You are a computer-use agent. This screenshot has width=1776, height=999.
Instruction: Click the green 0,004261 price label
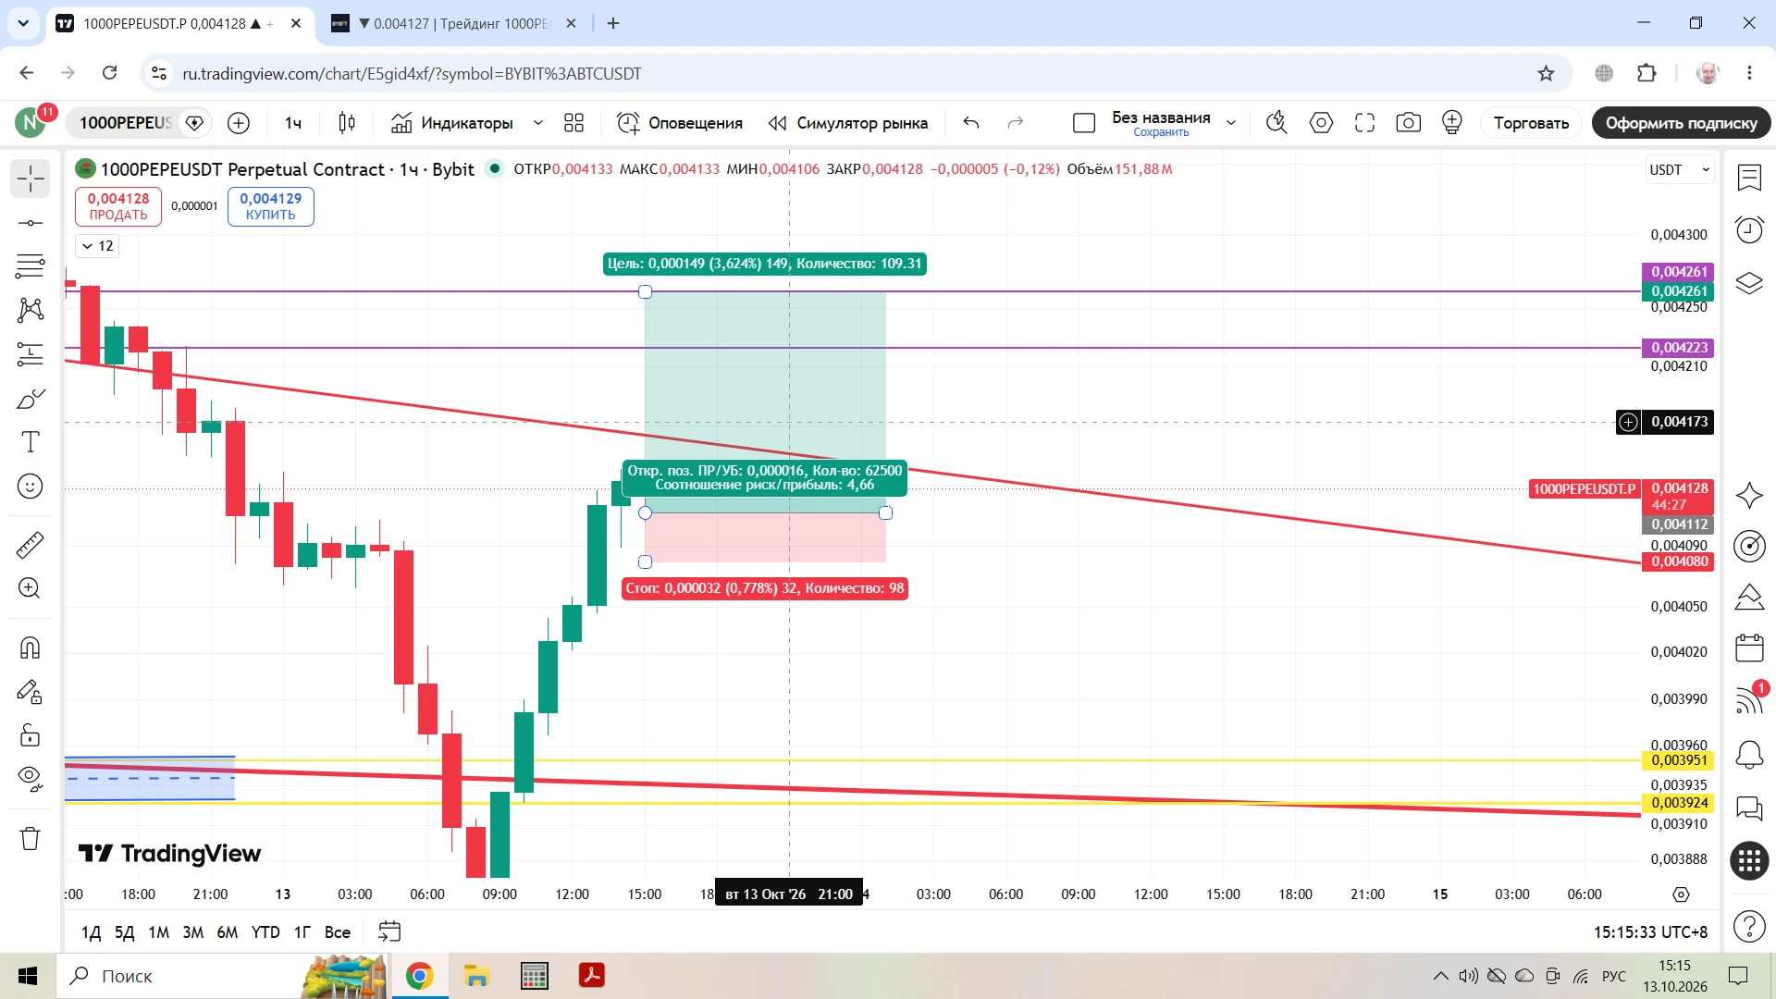1678,291
